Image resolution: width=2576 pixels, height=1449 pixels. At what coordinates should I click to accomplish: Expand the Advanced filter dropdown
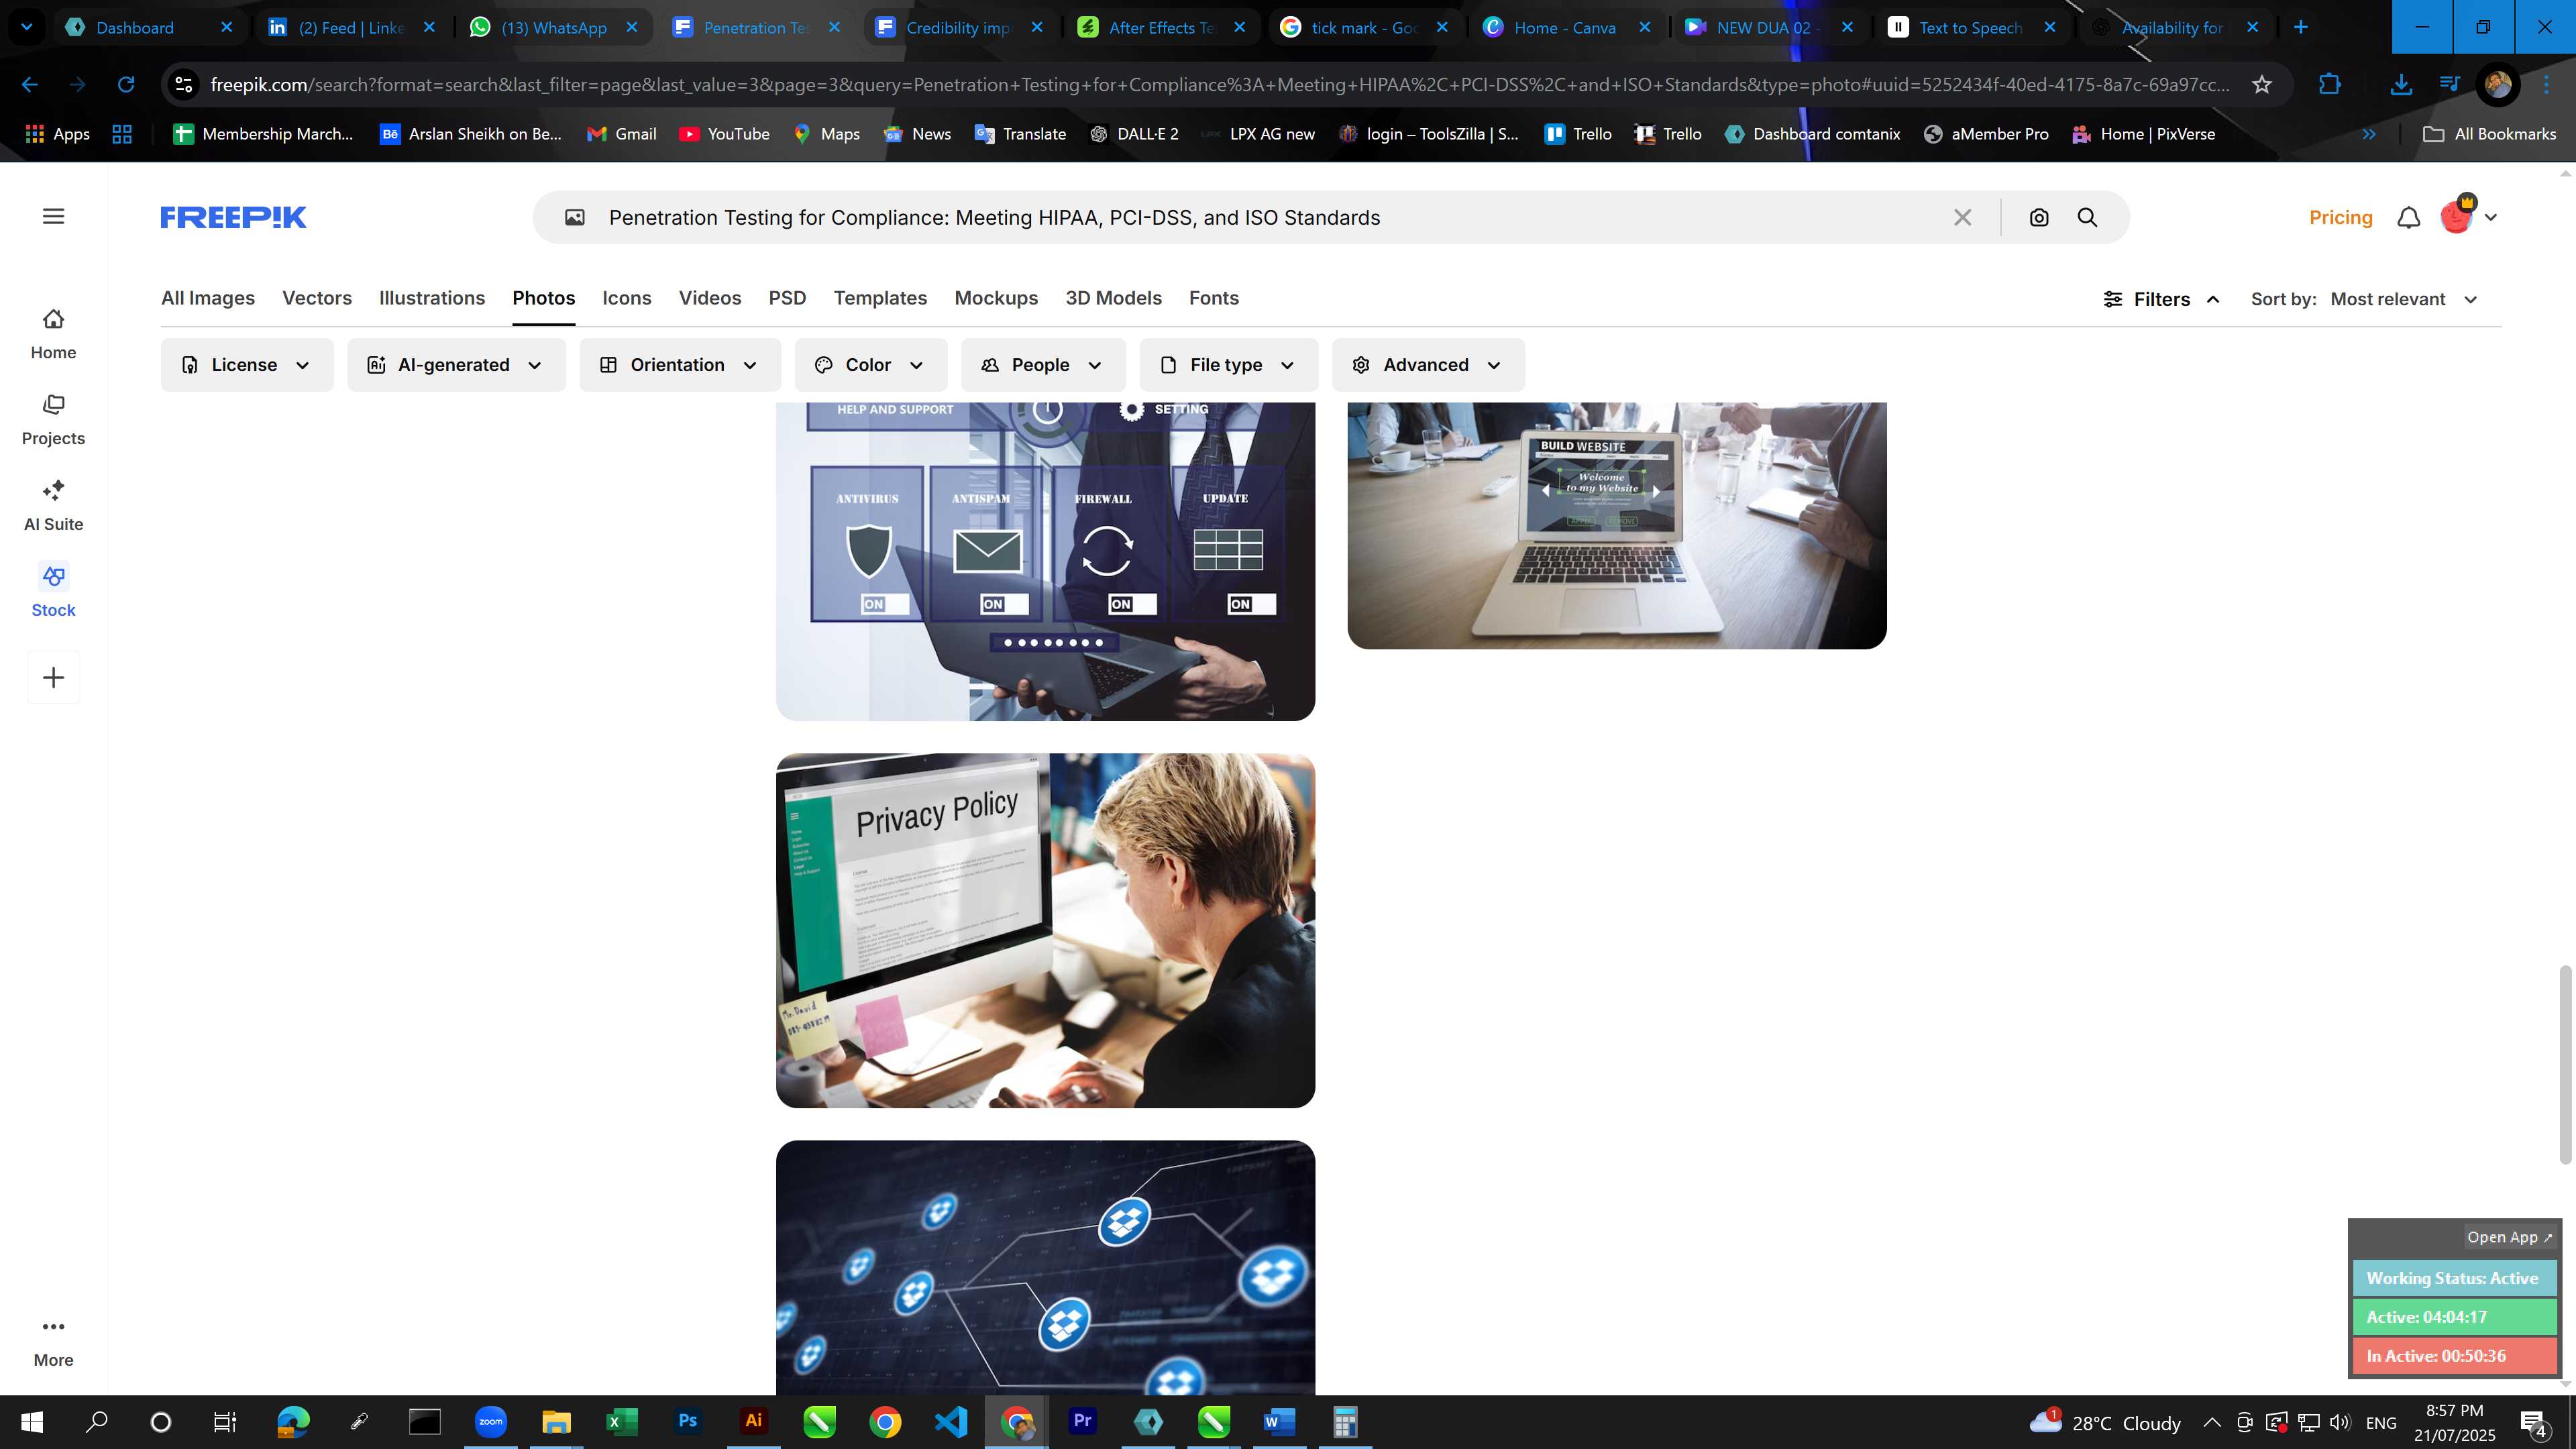(x=1428, y=365)
